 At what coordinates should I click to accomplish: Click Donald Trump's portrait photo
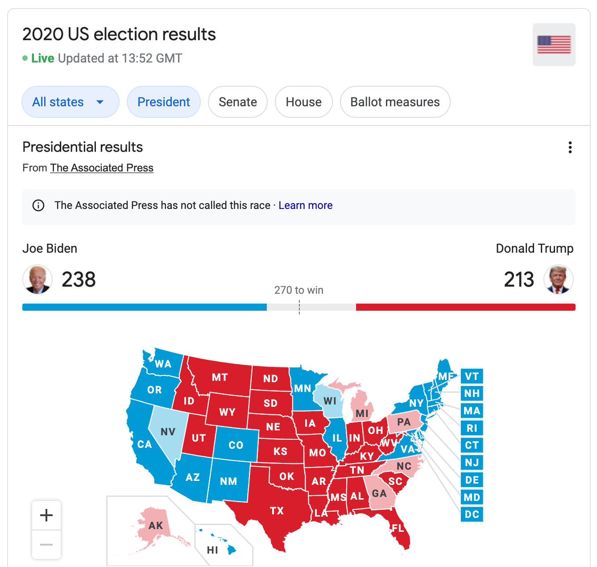point(559,279)
